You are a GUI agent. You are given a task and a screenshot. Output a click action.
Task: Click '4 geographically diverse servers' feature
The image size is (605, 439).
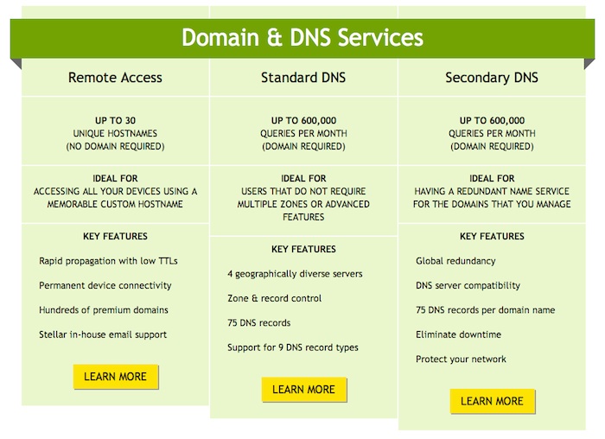295,274
